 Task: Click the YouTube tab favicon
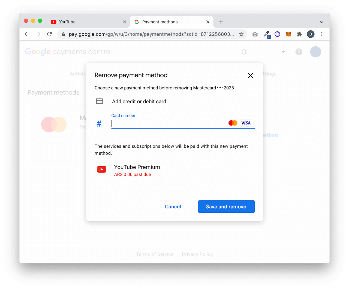[53, 22]
